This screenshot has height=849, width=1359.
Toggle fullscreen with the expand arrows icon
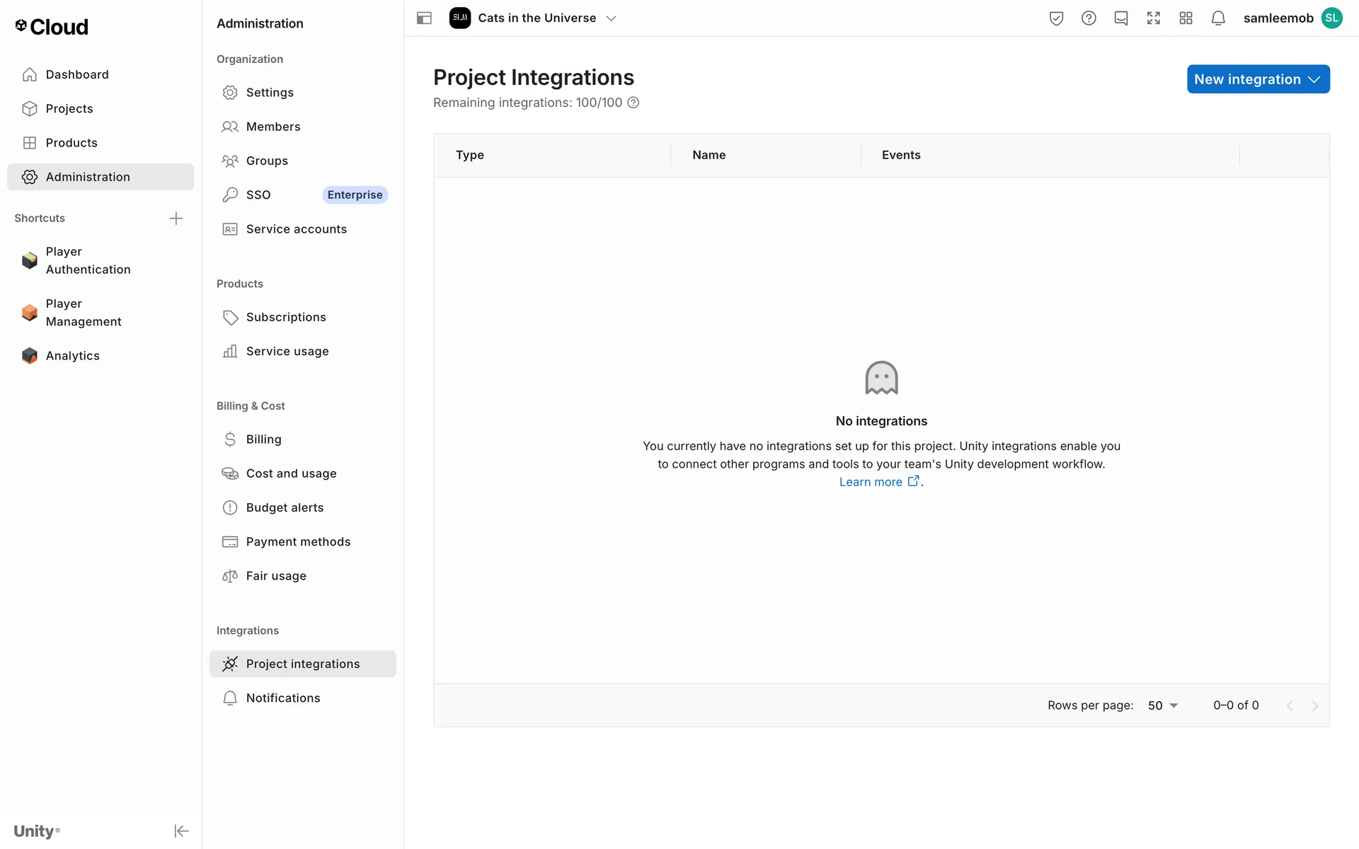1153,18
